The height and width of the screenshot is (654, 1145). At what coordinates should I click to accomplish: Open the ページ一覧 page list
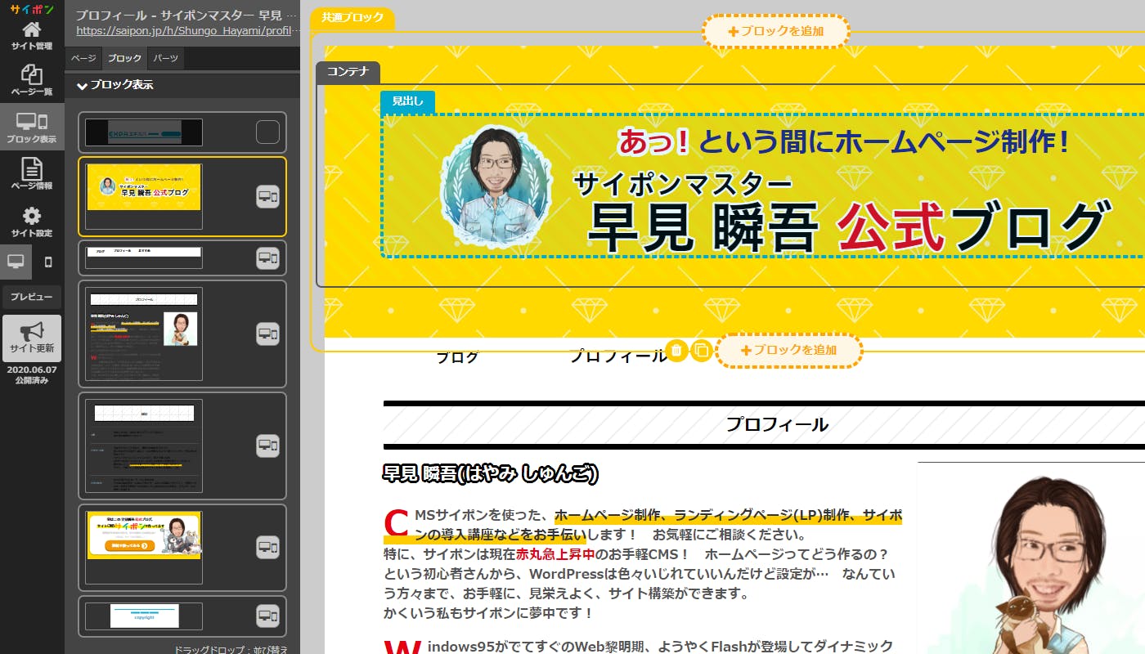pos(31,81)
